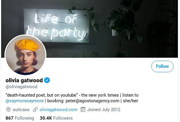Click the olivia gatwood display name
The image size is (180, 122).
[24, 80]
